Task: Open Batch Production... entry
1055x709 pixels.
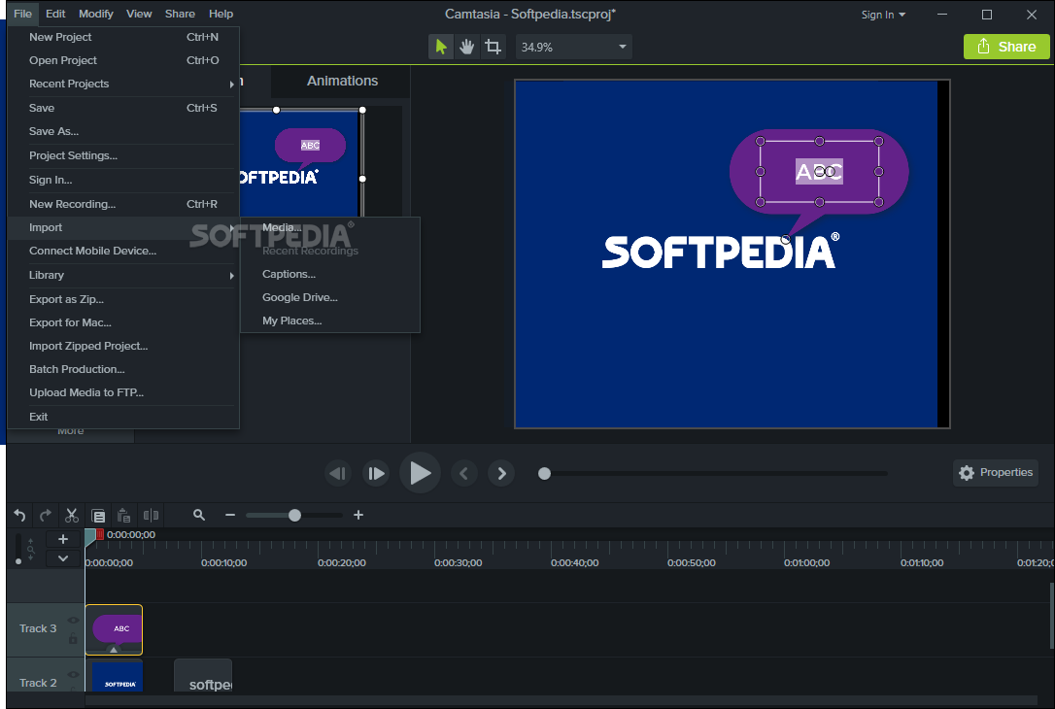Action: point(123,369)
